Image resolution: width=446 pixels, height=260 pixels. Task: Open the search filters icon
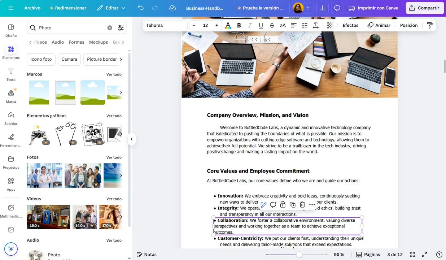[121, 28]
